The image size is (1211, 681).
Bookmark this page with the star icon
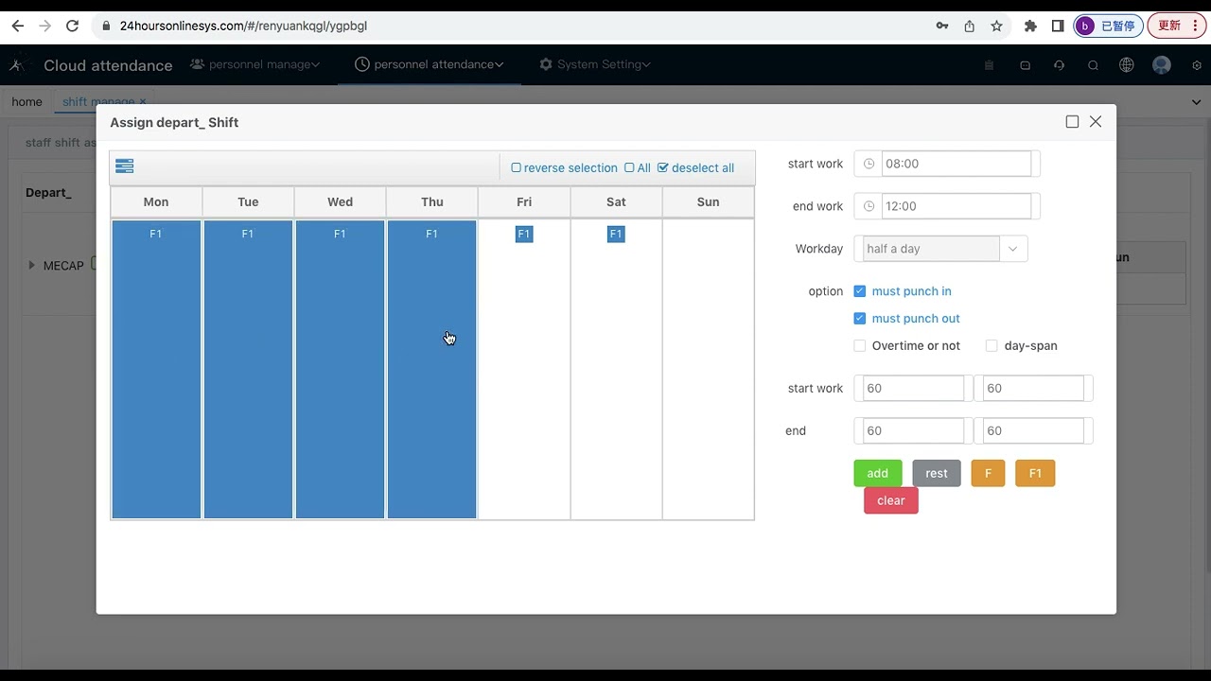996,26
